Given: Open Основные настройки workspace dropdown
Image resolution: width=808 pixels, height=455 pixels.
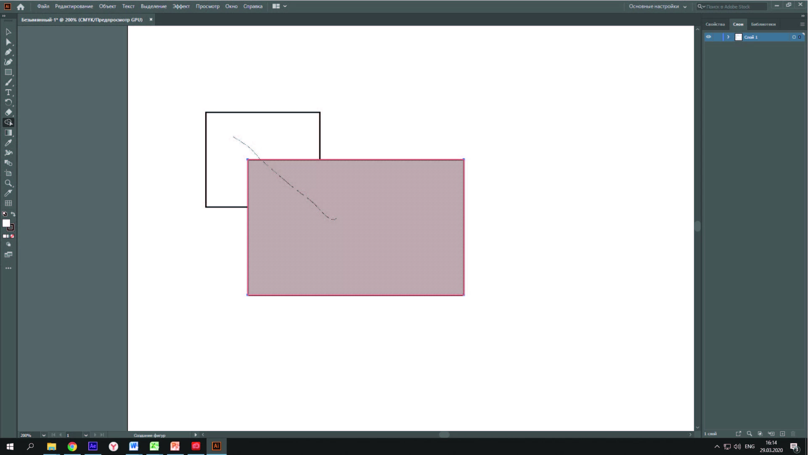Looking at the screenshot, I should (x=657, y=6).
